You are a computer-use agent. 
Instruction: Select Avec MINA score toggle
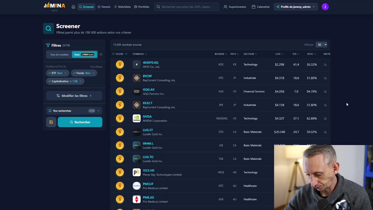click(x=85, y=55)
